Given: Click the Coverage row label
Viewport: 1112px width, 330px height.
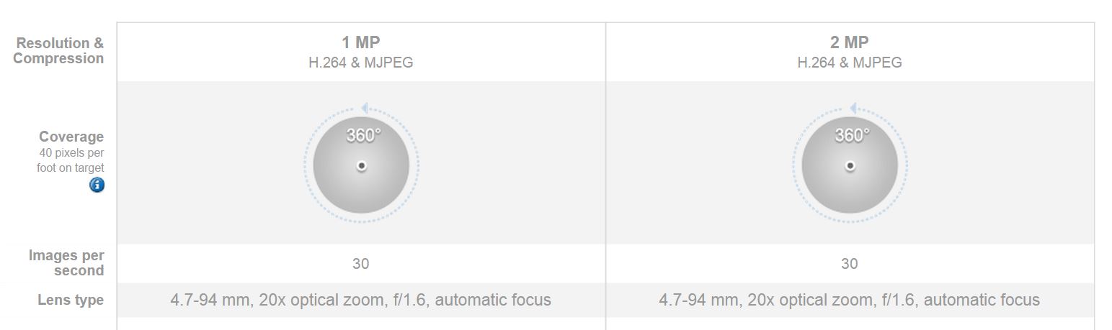Looking at the screenshot, I should coord(71,137).
